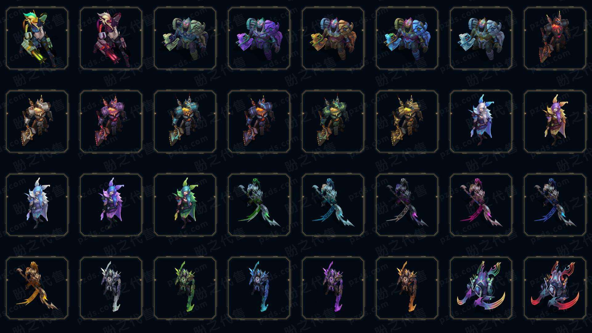Image resolution: width=592 pixels, height=333 pixels.
Task: Choose the crimson gunner skin with white hair
Action: point(111,38)
